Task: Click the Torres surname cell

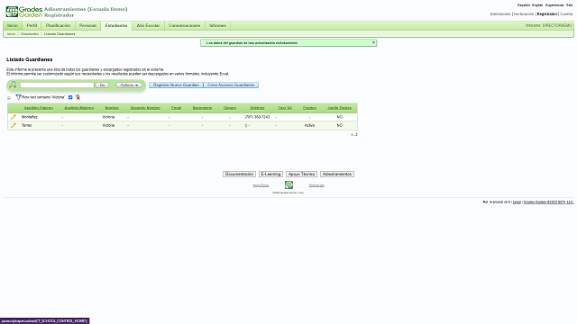Action: tap(26, 125)
